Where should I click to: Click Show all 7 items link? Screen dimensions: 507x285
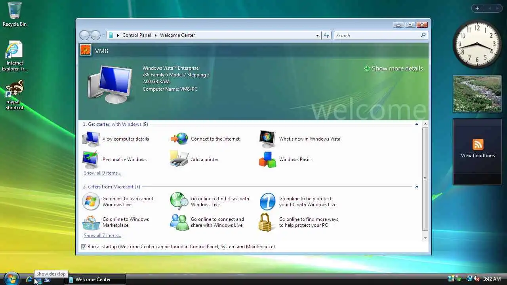[x=103, y=236]
